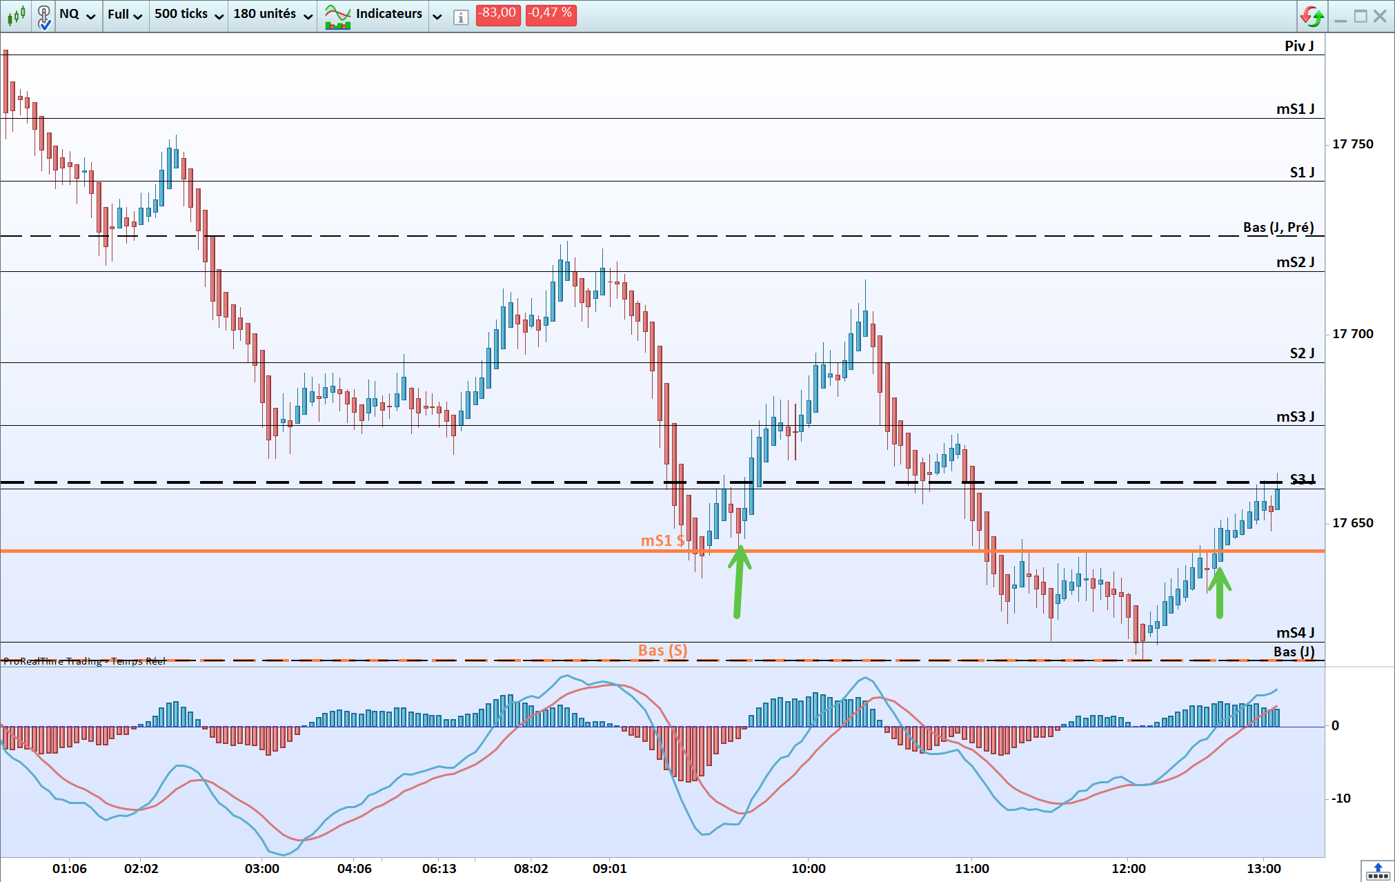Maximize the chart window
This screenshot has width=1395, height=882.
click(x=1361, y=16)
